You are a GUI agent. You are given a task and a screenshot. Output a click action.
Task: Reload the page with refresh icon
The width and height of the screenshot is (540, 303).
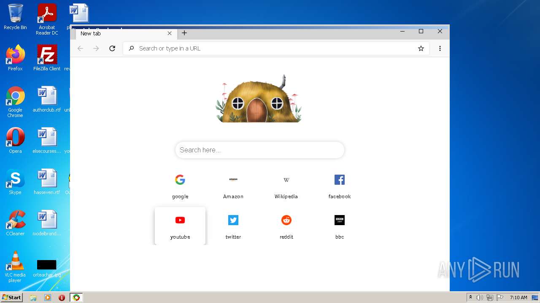[112, 48]
